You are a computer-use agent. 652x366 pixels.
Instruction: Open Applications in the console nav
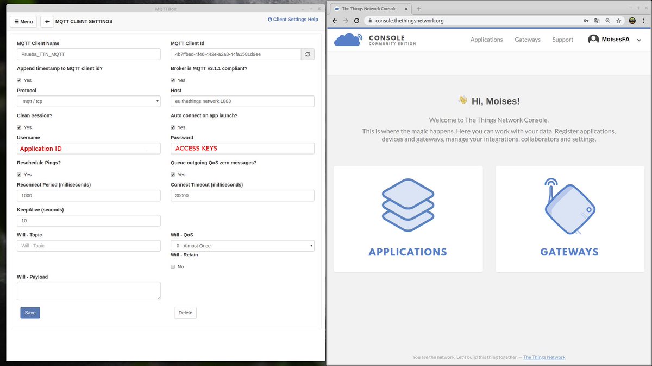click(x=486, y=40)
